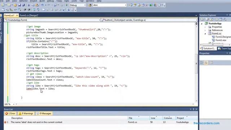Select Alphabetical sort in Properties panel

206,62
